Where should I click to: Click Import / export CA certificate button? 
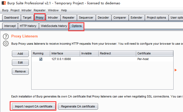point(34,106)
